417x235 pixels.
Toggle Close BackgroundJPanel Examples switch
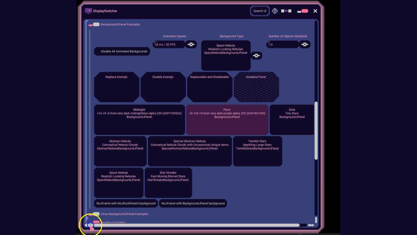pos(94,214)
